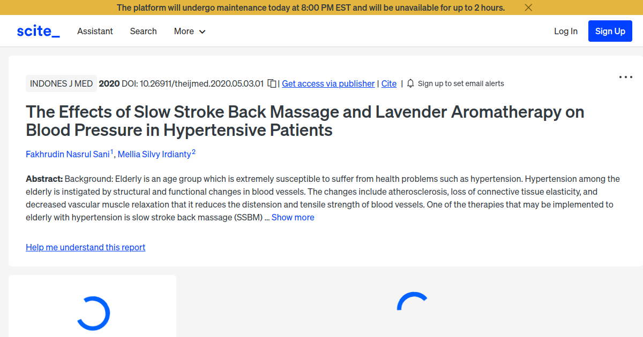Click Help me understand this report
The width and height of the screenshot is (643, 337).
click(x=85, y=247)
